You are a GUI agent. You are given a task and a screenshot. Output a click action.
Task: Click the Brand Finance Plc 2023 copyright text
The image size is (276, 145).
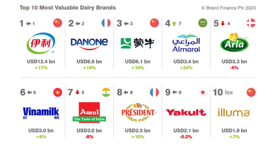click(x=228, y=7)
